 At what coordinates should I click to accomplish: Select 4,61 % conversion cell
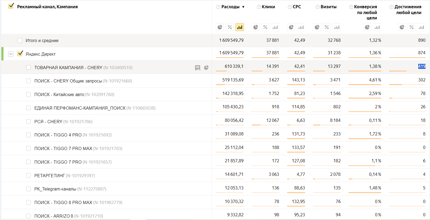point(375,80)
